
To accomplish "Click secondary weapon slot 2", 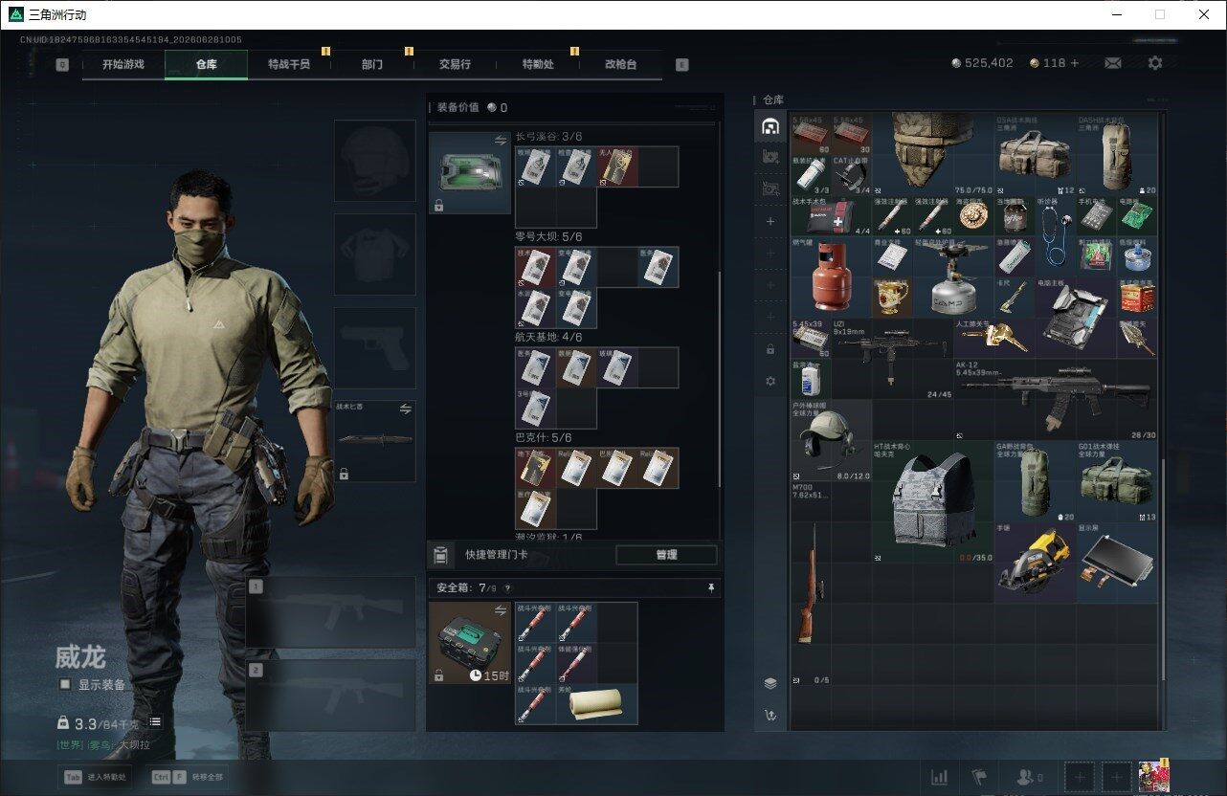I will (x=331, y=696).
